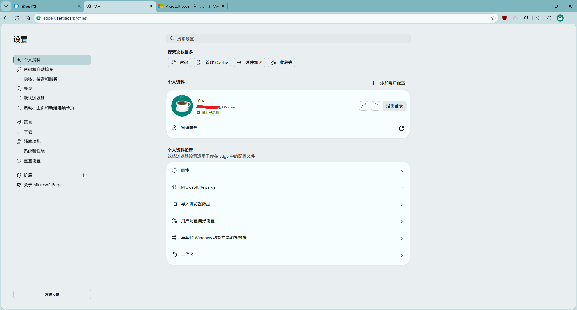Close the 终端详情 tab
The height and width of the screenshot is (310, 577).
[79, 6]
